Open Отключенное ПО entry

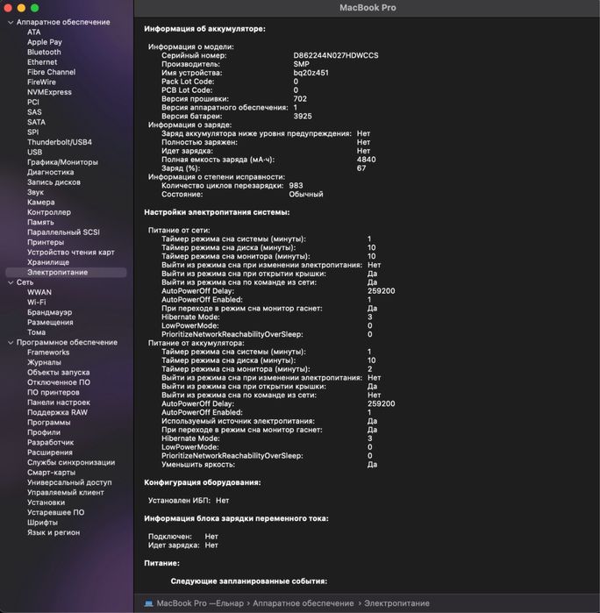pyautogui.click(x=59, y=382)
